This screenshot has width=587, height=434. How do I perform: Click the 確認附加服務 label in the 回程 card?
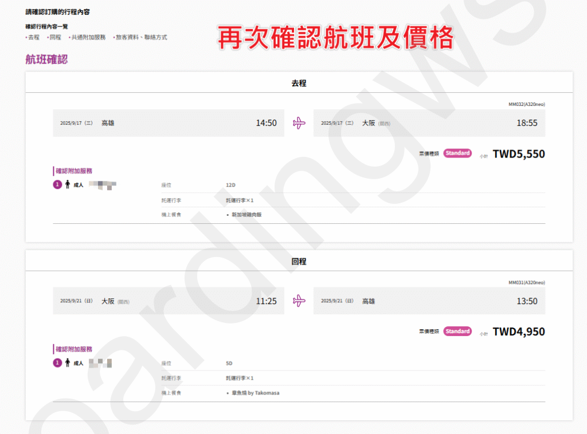point(74,349)
